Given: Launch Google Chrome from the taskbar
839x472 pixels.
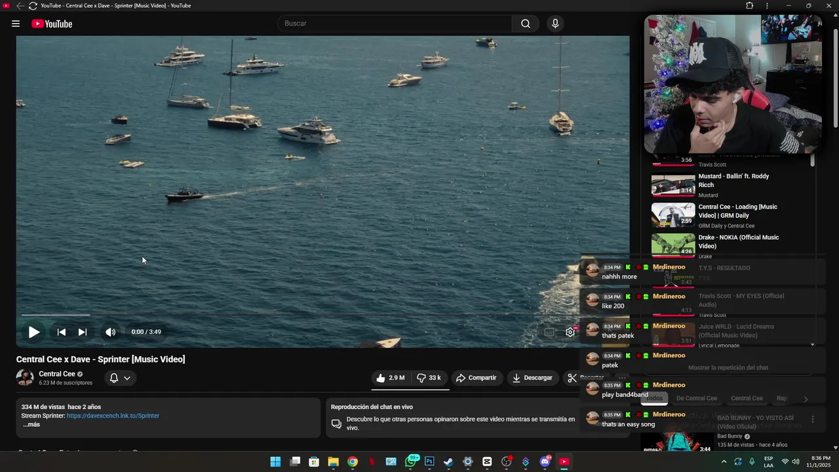Looking at the screenshot, I should (353, 462).
